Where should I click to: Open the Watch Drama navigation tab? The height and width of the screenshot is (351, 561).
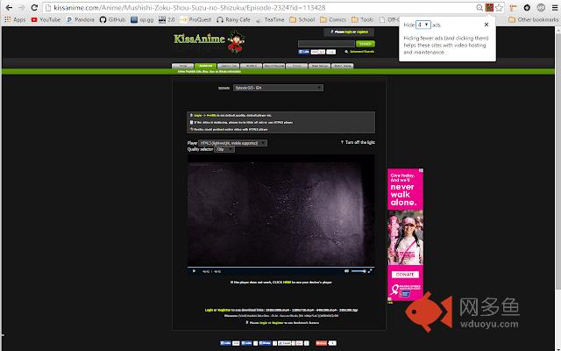point(343,66)
